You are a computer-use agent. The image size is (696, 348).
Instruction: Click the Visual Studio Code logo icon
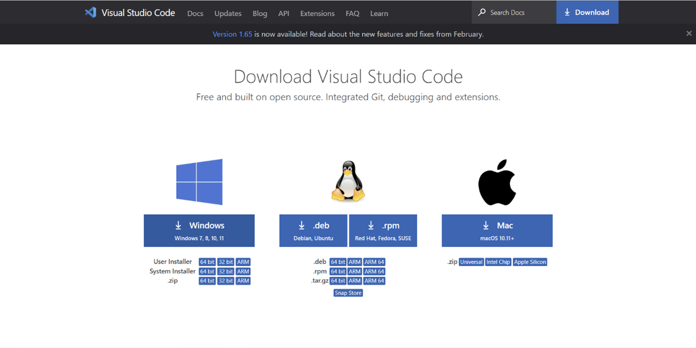tap(91, 12)
